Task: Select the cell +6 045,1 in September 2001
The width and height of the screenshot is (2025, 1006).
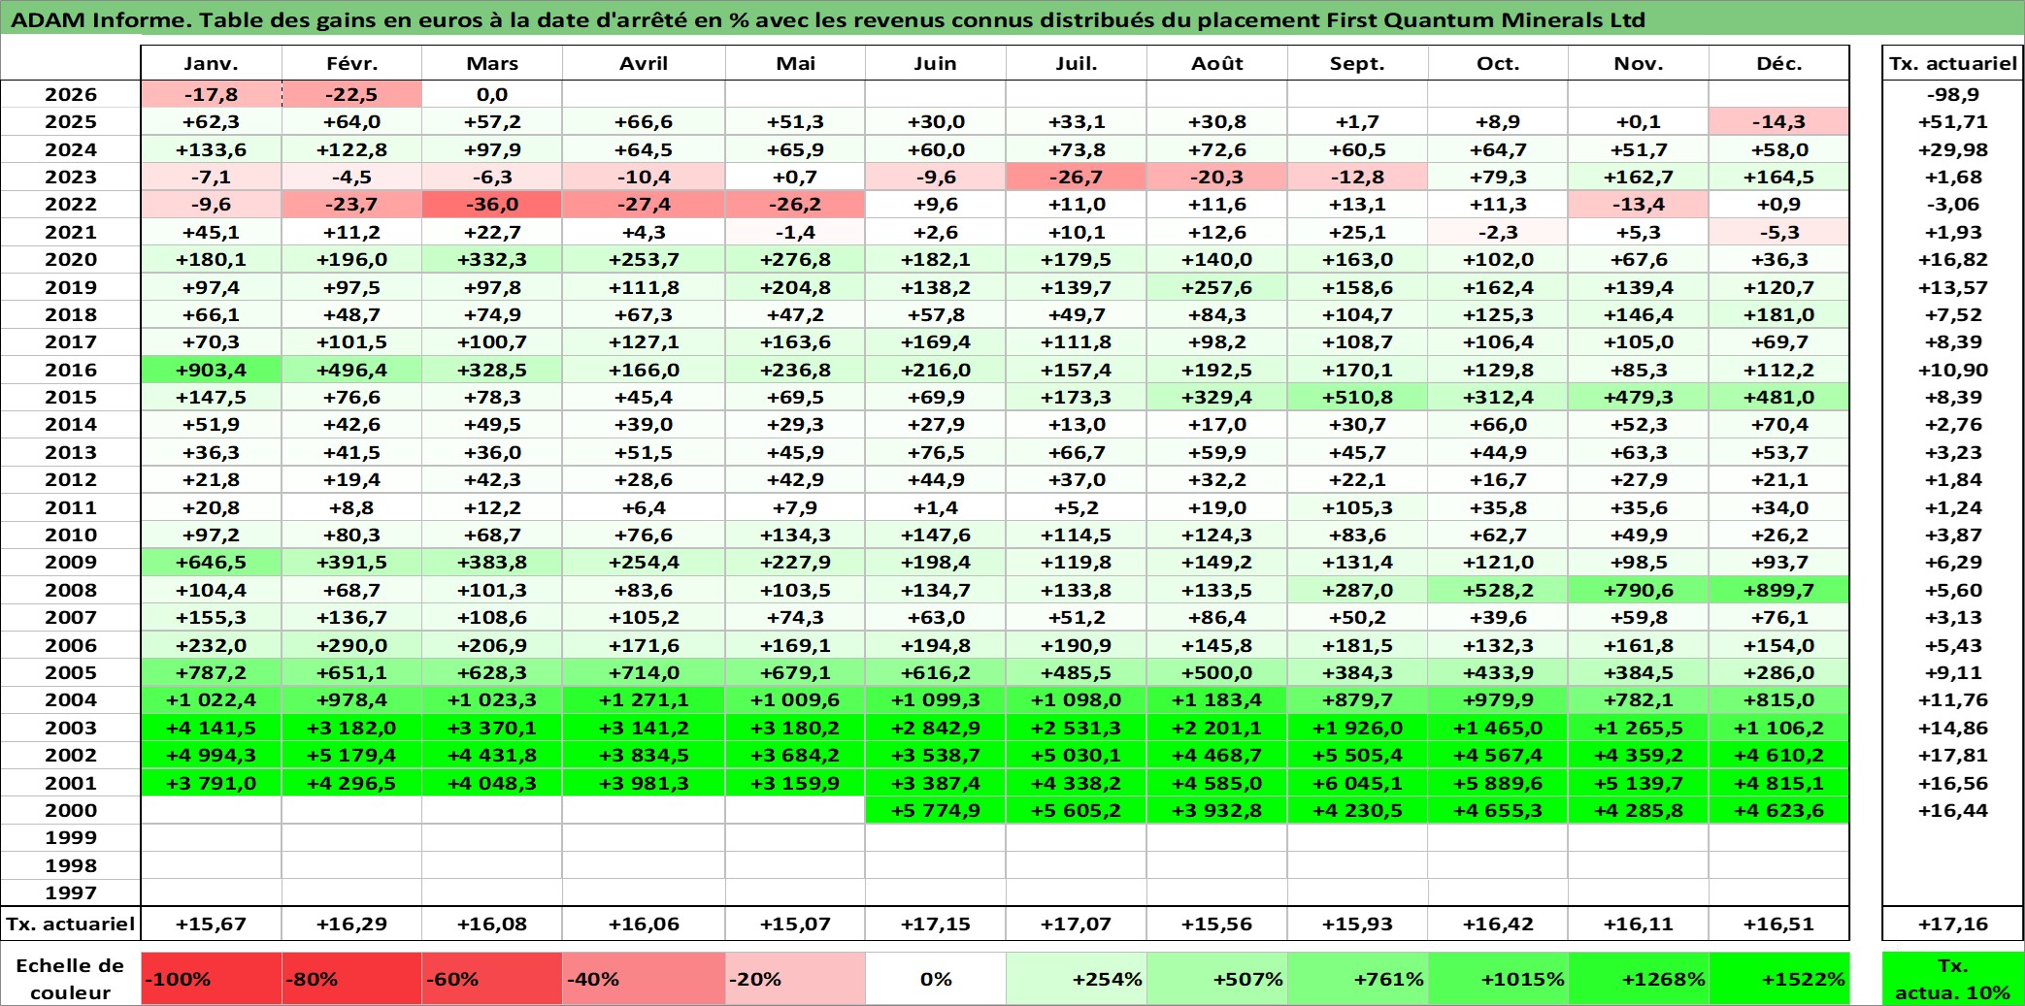Action: coord(1357,783)
